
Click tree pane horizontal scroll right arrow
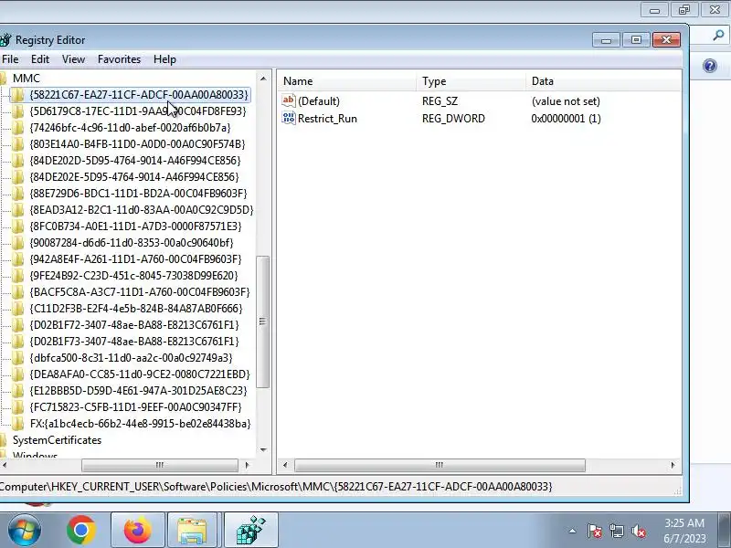tap(247, 465)
